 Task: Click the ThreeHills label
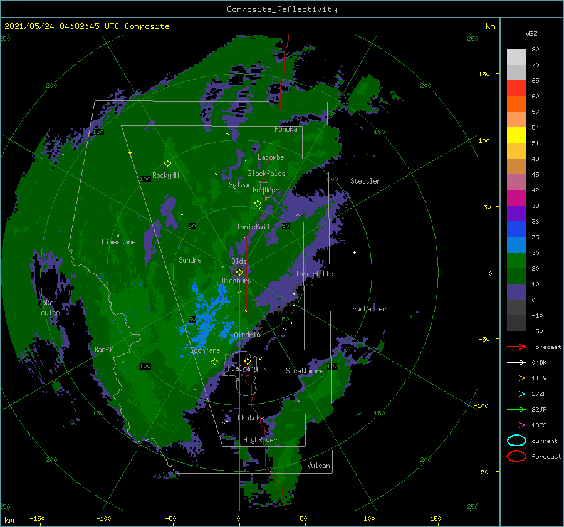314,274
